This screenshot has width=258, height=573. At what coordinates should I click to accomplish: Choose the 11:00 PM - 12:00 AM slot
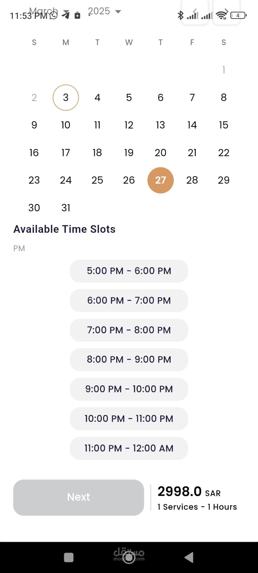129,448
